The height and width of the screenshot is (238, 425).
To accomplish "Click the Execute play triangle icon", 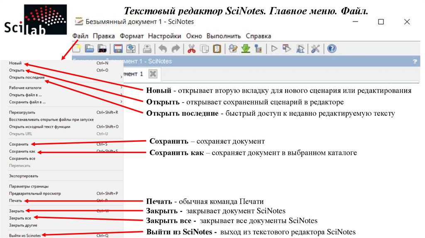I will click(274, 49).
